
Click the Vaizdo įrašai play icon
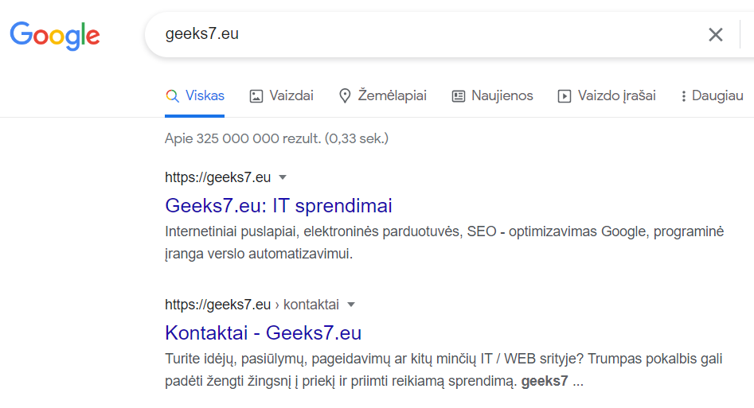[x=564, y=96]
